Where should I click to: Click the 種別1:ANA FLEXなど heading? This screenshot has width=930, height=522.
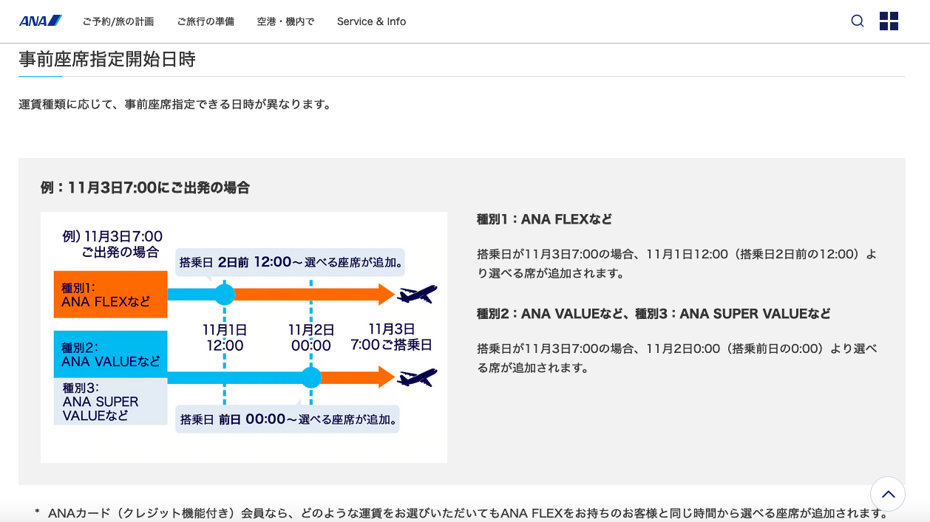click(x=544, y=219)
